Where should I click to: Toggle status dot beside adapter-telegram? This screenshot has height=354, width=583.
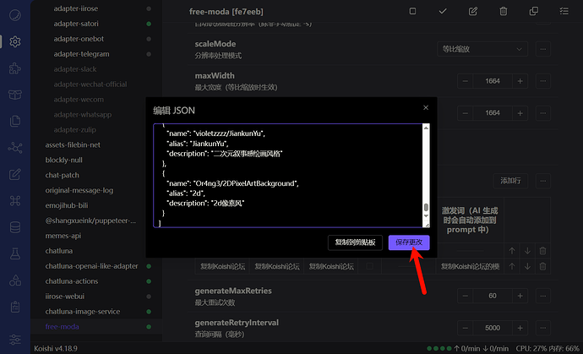pyautogui.click(x=149, y=53)
